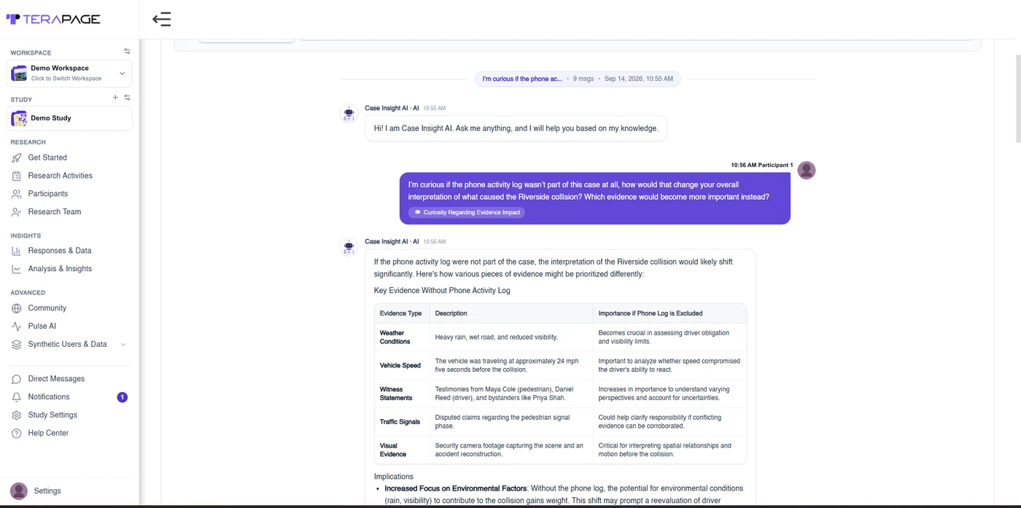The width and height of the screenshot is (1021, 508).
Task: Select the Demo Study entry
Action: (x=69, y=118)
